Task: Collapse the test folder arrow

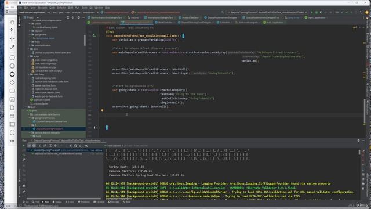Action: 26,107
